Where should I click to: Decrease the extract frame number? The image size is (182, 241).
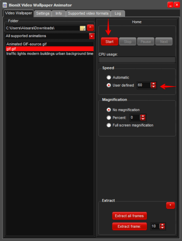162,227
